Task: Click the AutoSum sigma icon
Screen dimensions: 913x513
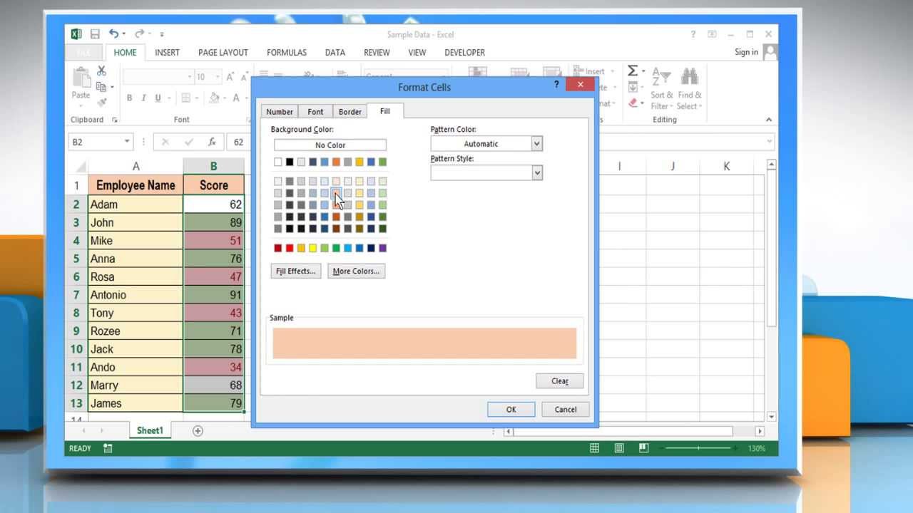Action: pos(632,71)
